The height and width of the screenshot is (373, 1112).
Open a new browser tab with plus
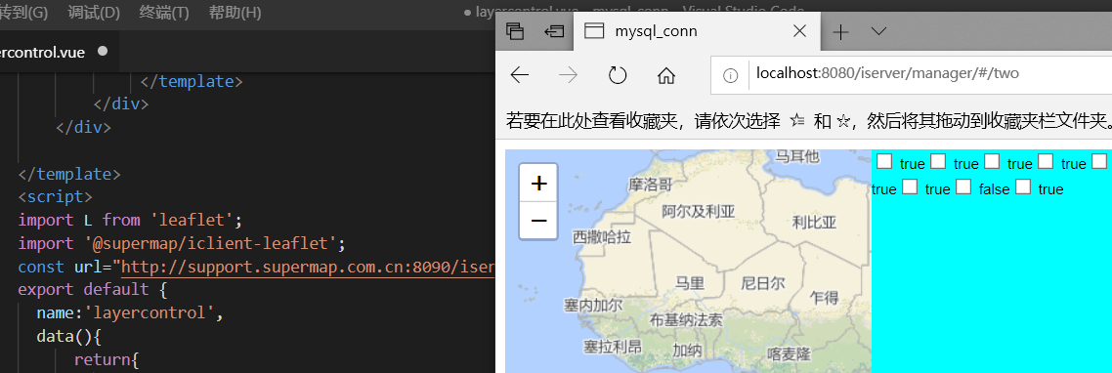pos(840,31)
